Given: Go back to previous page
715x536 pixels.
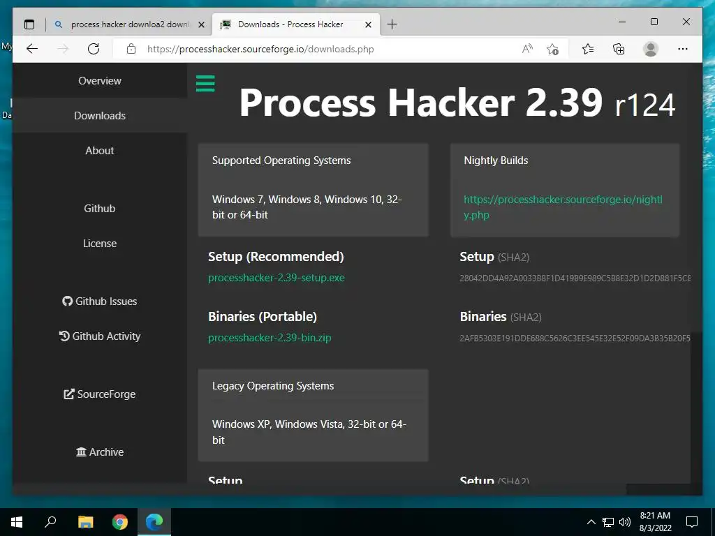Looking at the screenshot, I should [32, 49].
